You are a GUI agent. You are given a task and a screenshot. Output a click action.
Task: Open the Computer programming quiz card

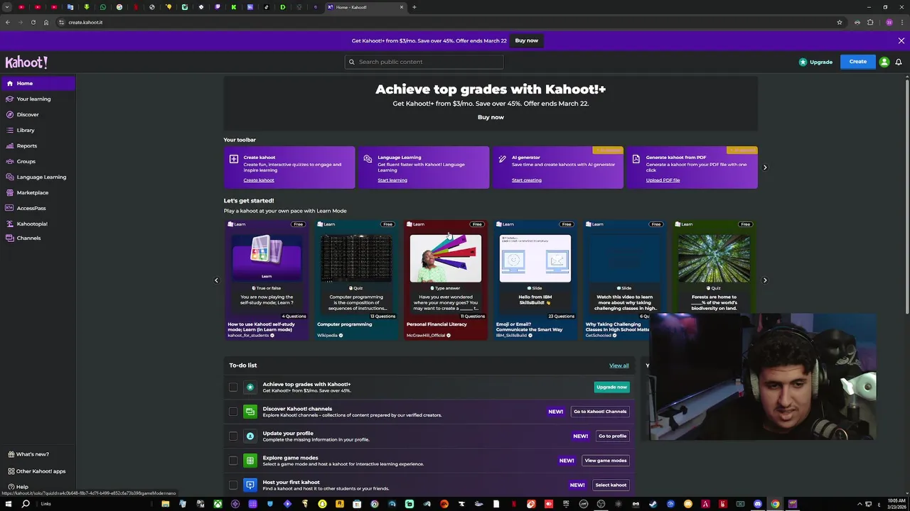pyautogui.click(x=356, y=280)
